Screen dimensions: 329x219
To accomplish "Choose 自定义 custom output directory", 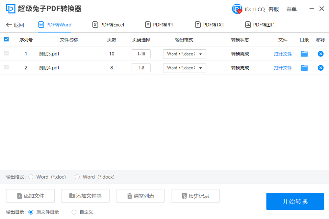I will click(74, 212).
